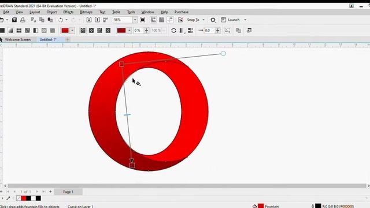The height and width of the screenshot is (208, 370).
Task: Click the Import icon
Action: click(x=89, y=20)
